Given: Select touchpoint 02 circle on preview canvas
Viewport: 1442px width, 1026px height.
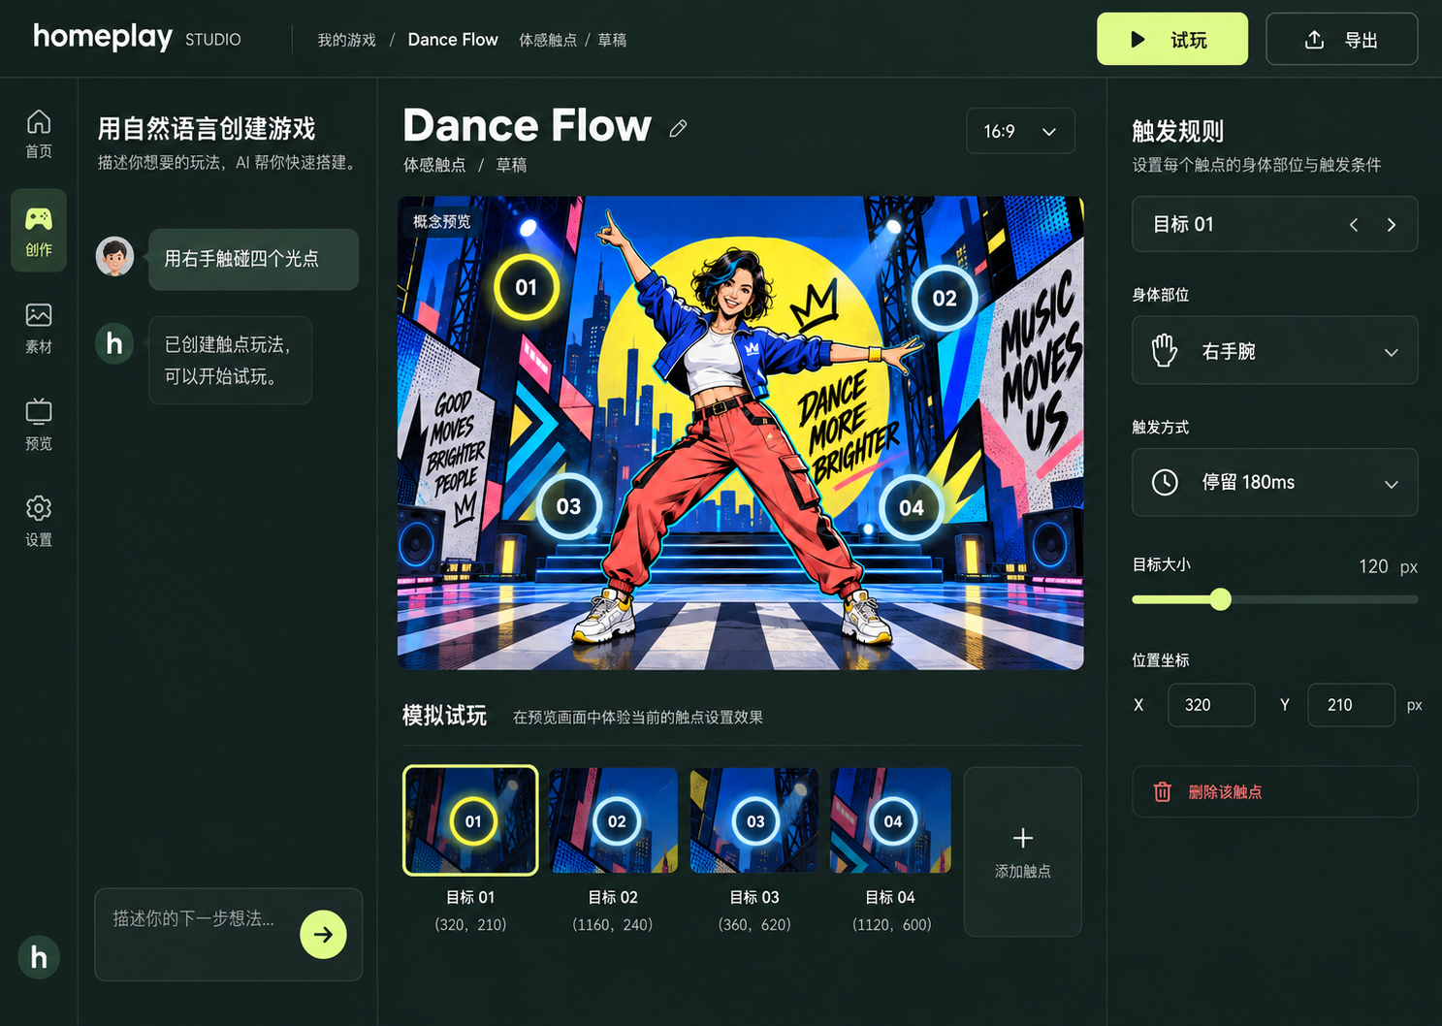Looking at the screenshot, I should (945, 298).
